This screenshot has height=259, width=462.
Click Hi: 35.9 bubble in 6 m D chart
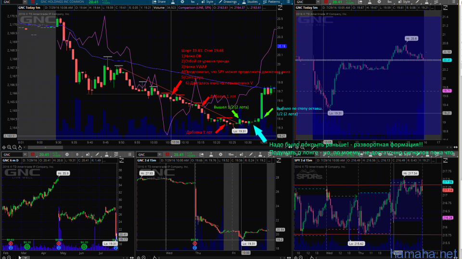[x=63, y=173]
